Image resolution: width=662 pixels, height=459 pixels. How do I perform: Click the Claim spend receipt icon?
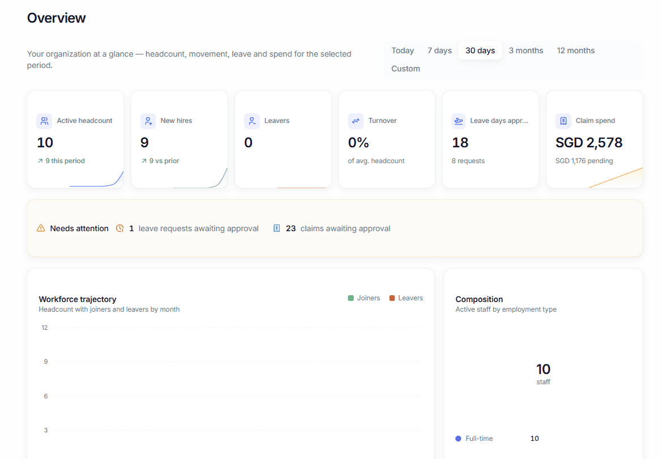[x=563, y=121]
